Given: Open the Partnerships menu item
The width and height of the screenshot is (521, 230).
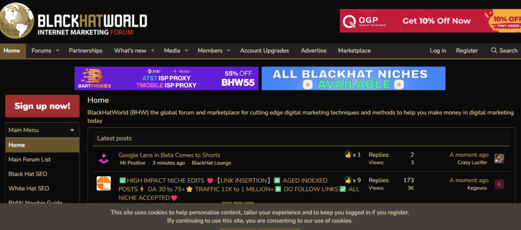Looking at the screenshot, I should (x=85, y=51).
